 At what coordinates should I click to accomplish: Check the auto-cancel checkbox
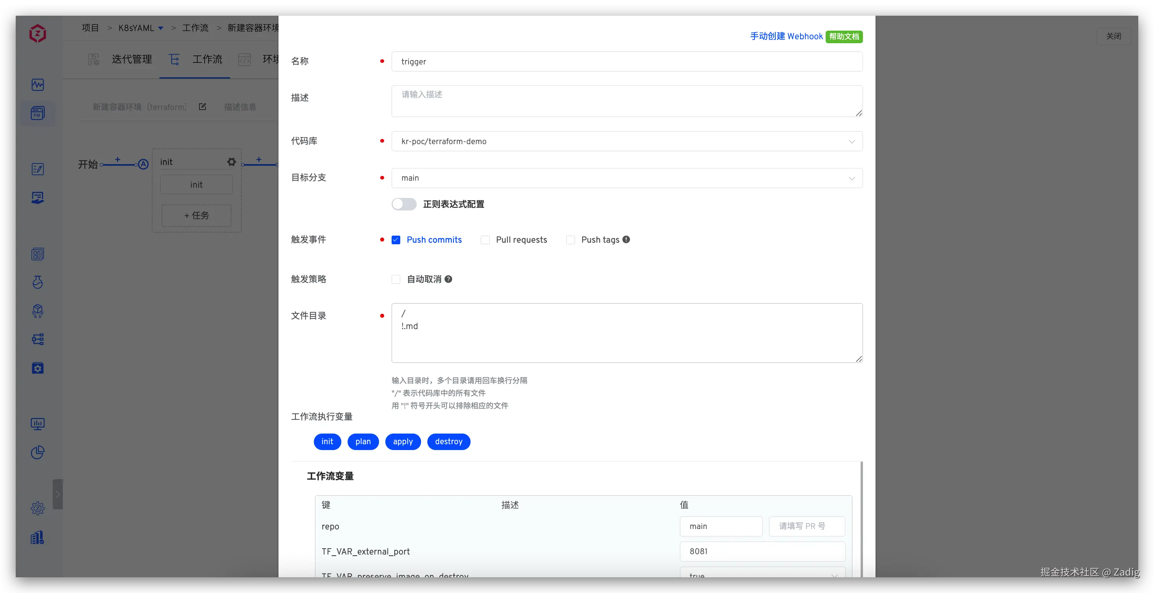coord(396,280)
